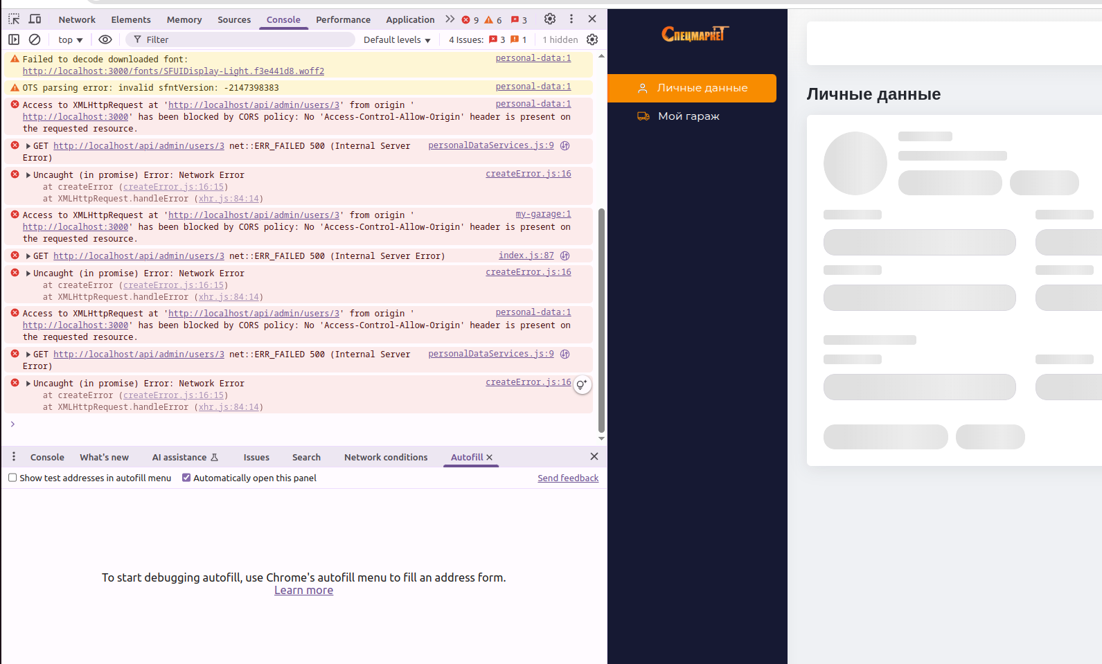Expand the first Uncaught Network Error entry
This screenshot has width=1102, height=664.
click(x=28, y=175)
